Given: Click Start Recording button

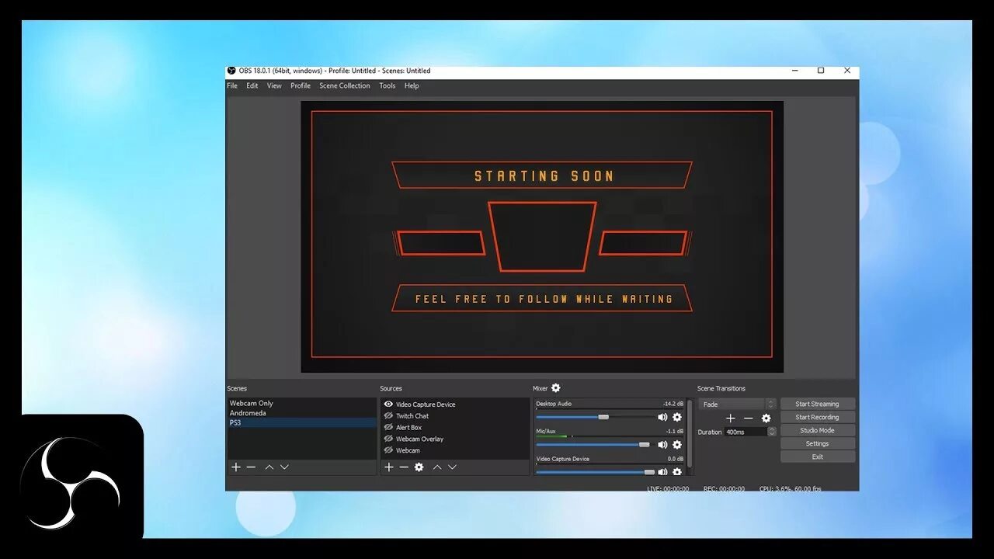Looking at the screenshot, I should click(818, 417).
